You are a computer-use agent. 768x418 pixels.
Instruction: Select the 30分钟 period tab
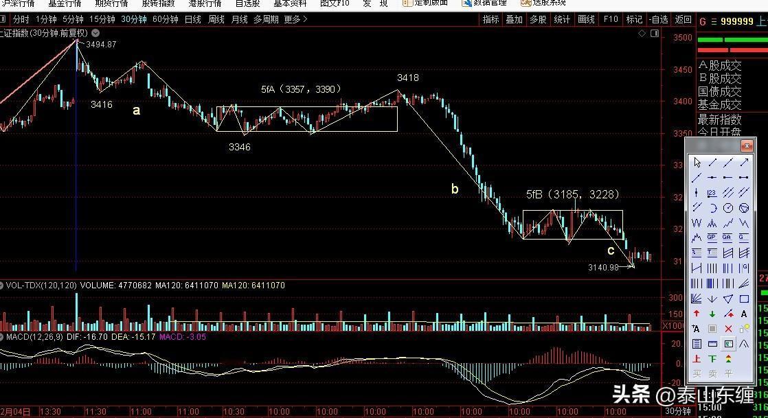[134, 19]
